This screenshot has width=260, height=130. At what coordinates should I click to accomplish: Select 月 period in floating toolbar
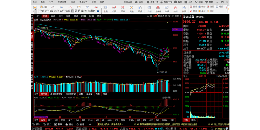[x=79, y=11]
